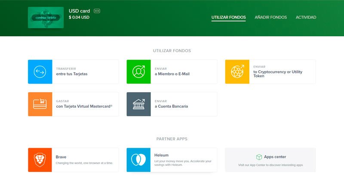The height and width of the screenshot is (180, 344).
Task: Click the yellow cryptocurrency globe icon
Action: point(237,71)
